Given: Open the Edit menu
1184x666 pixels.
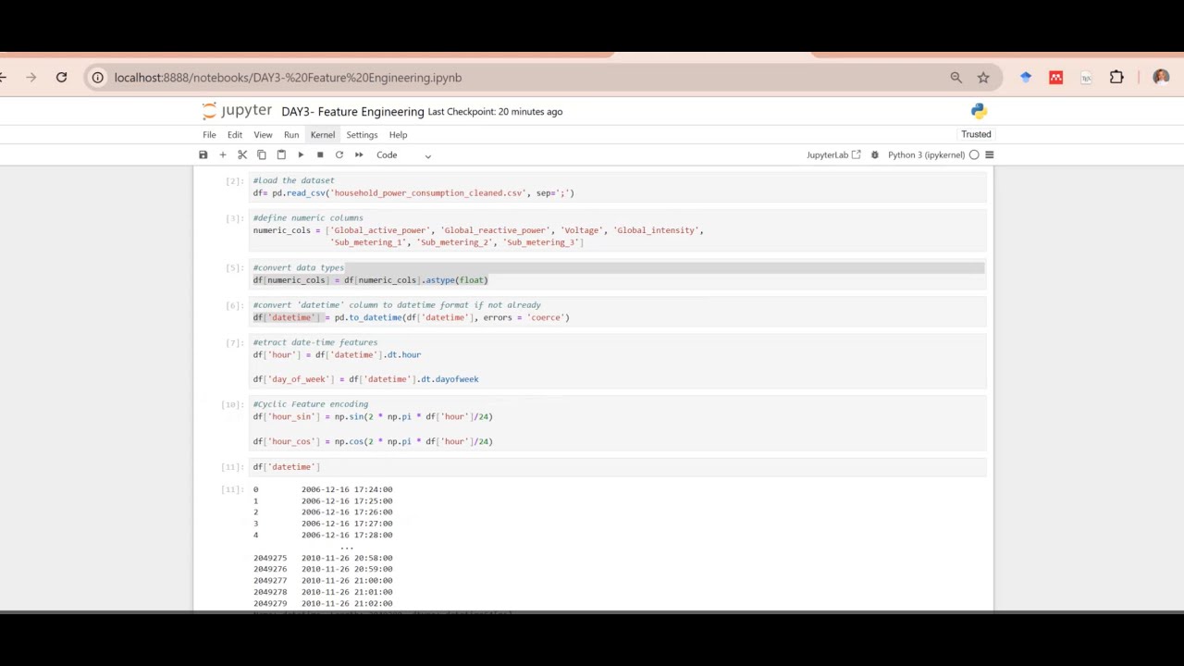Looking at the screenshot, I should [x=235, y=135].
